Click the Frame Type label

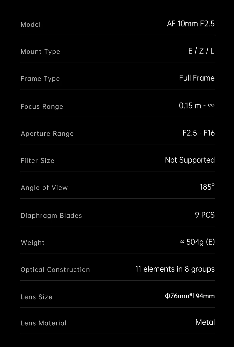(x=40, y=79)
